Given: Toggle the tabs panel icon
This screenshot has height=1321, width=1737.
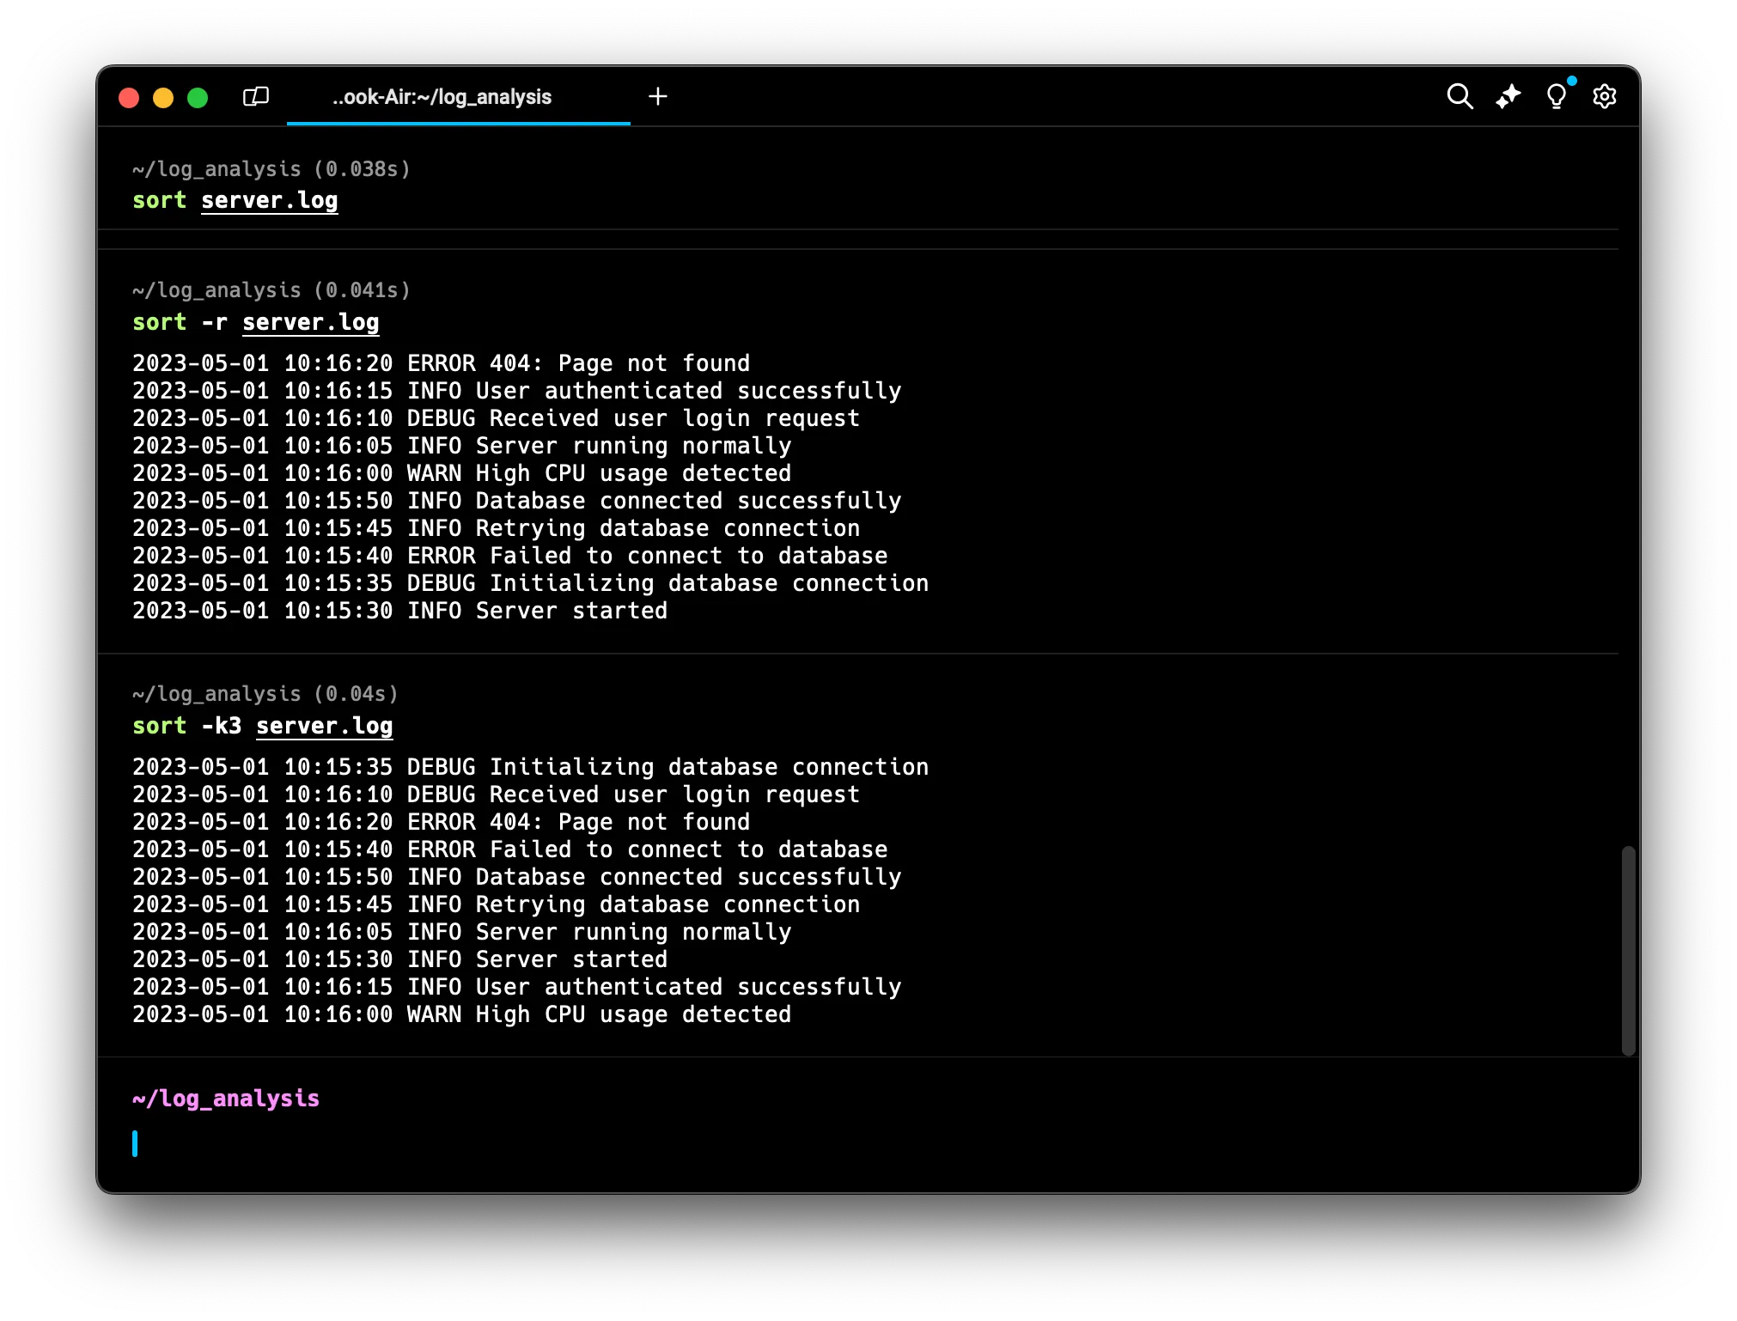Looking at the screenshot, I should coord(256,96).
